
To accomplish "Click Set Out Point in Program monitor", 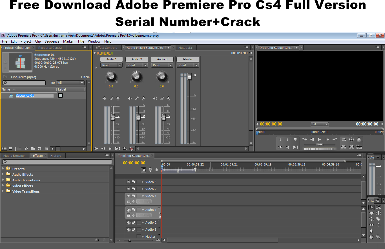I will [287, 140].
